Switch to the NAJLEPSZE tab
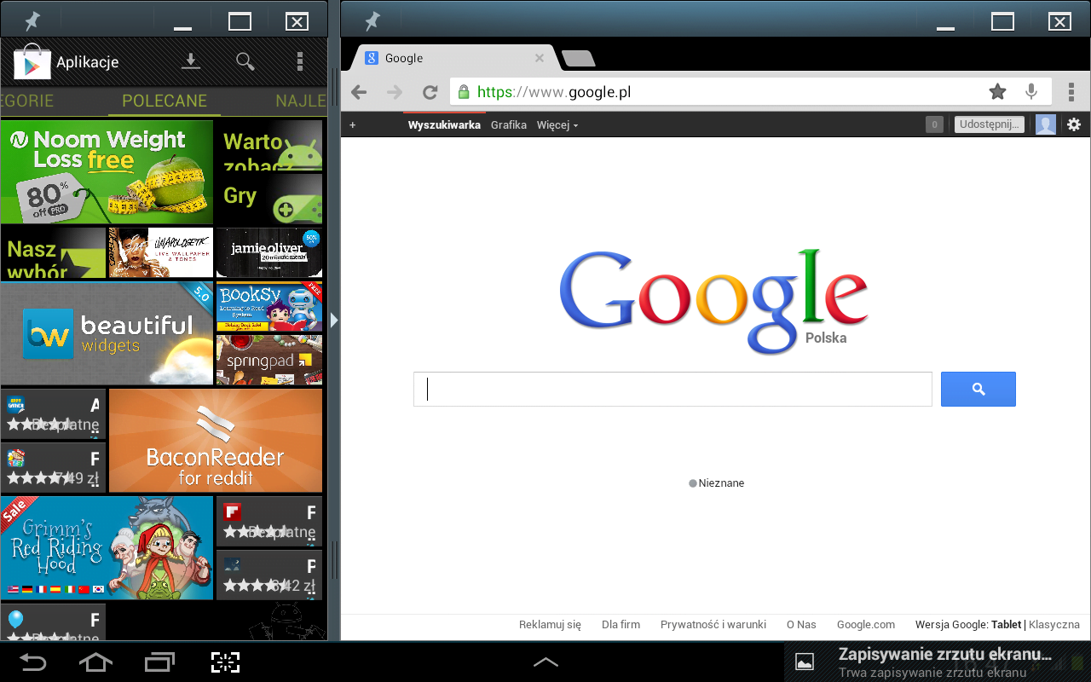The image size is (1091, 682). point(300,101)
